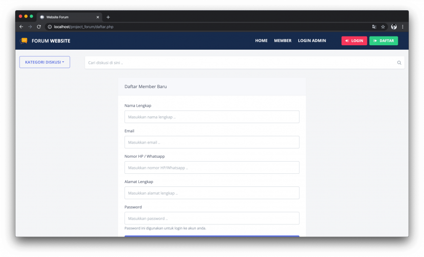Click the 'Nomor HP / Whatsapp' label
Screen dimensions: 424x257
pos(144,156)
